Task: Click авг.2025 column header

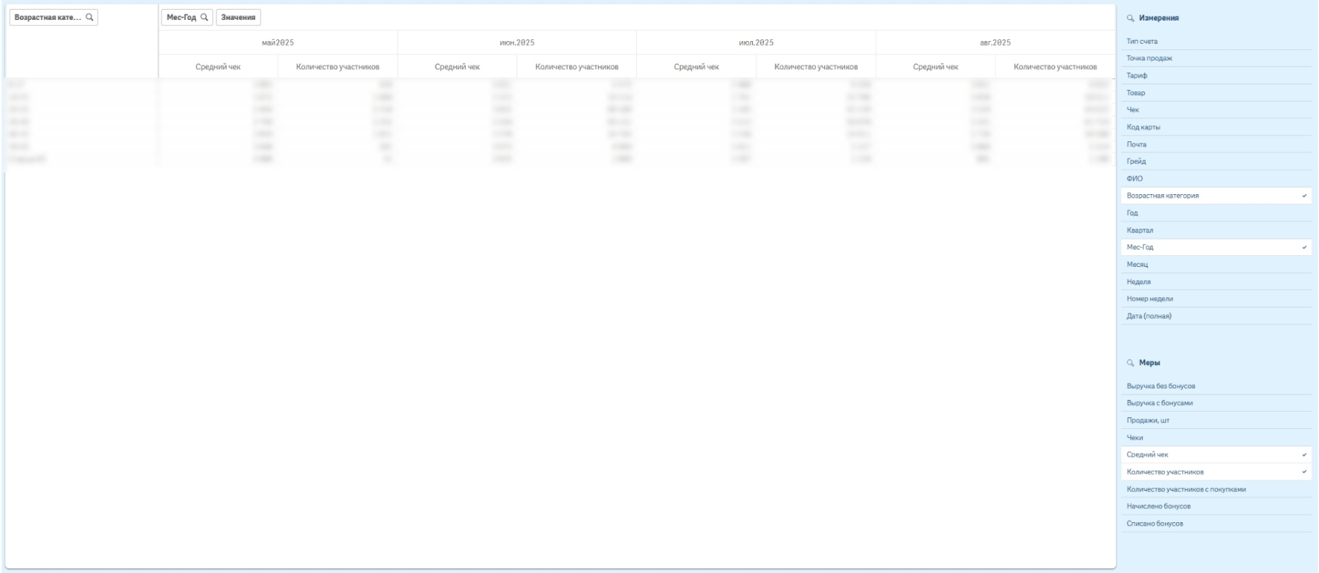Action: tap(995, 43)
